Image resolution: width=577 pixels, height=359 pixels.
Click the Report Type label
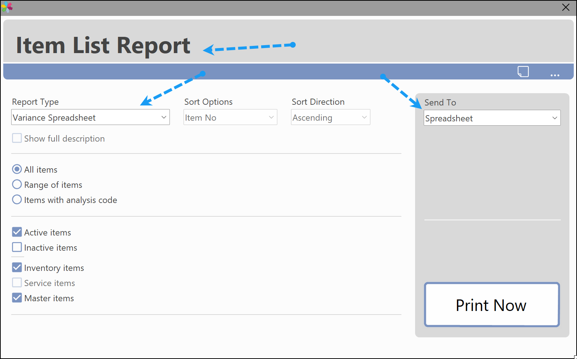[x=35, y=102]
